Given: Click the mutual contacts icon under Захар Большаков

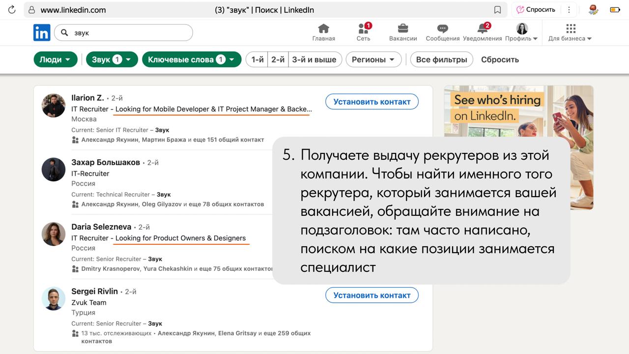Looking at the screenshot, I should (75, 204).
